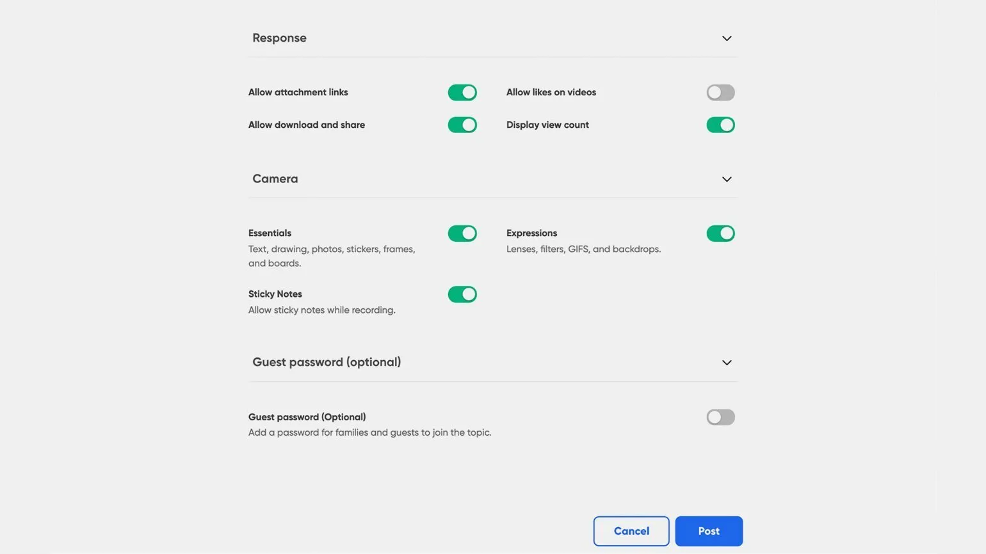Click the Cancel button
Viewport: 986px width, 554px height.
631,531
